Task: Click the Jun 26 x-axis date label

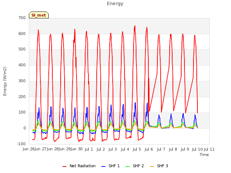Action: [29, 149]
